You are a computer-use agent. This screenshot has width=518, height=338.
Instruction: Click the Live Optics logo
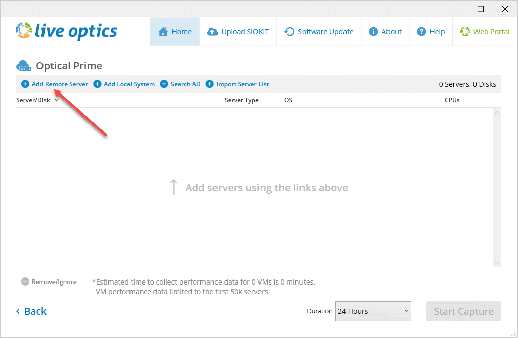[x=66, y=31]
